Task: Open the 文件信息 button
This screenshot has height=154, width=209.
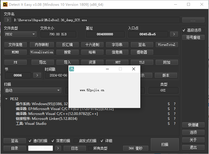Action: 16,45
